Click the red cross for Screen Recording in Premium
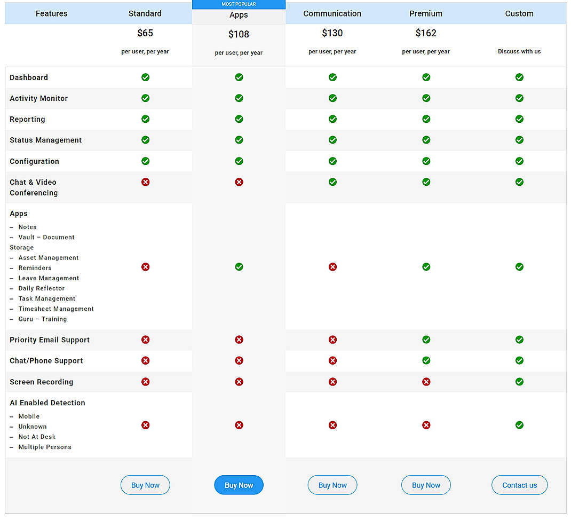The image size is (571, 520). tap(426, 382)
